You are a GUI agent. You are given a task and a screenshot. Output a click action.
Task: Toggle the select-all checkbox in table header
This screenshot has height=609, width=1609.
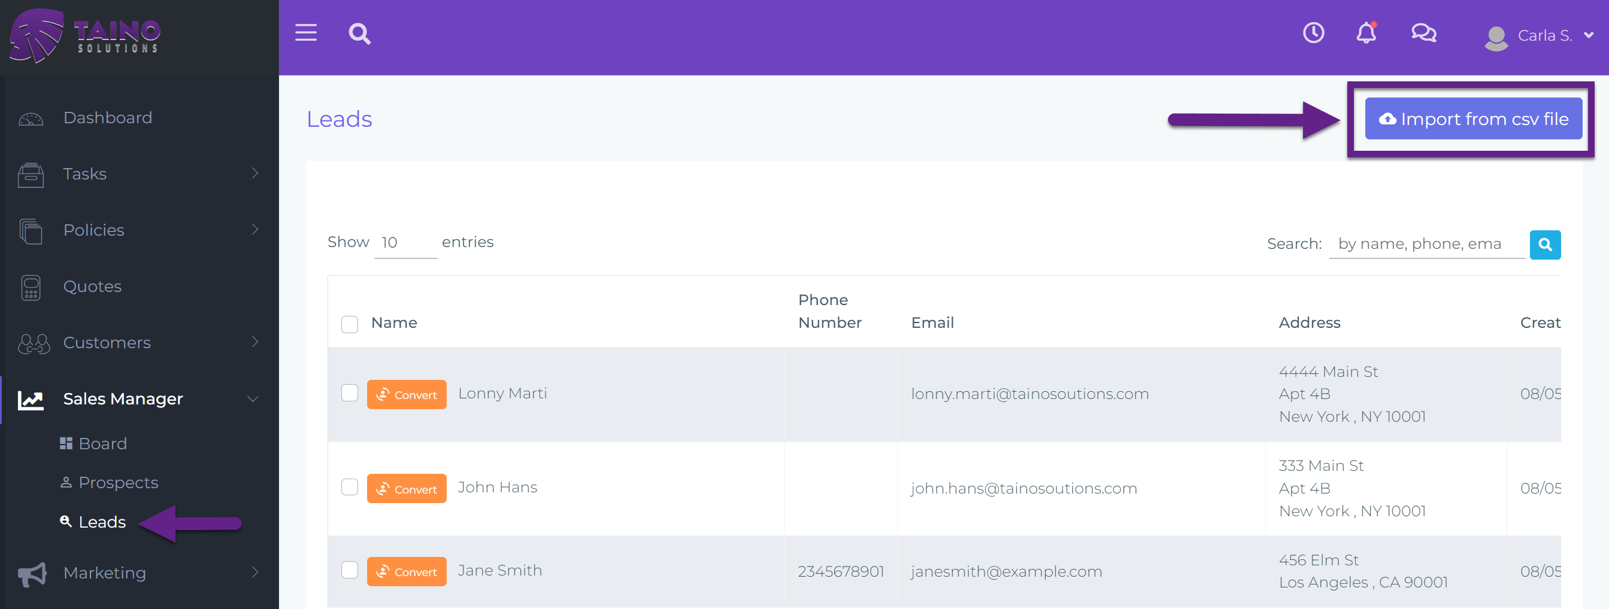(x=349, y=324)
